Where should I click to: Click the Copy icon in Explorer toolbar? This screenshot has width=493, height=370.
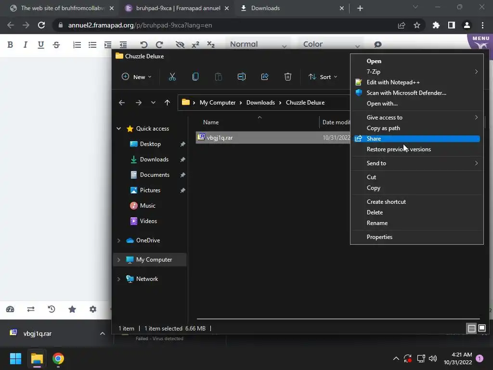click(x=195, y=77)
